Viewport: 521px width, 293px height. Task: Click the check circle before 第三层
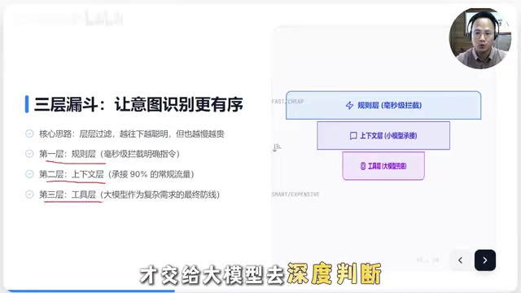pyautogui.click(x=29, y=194)
